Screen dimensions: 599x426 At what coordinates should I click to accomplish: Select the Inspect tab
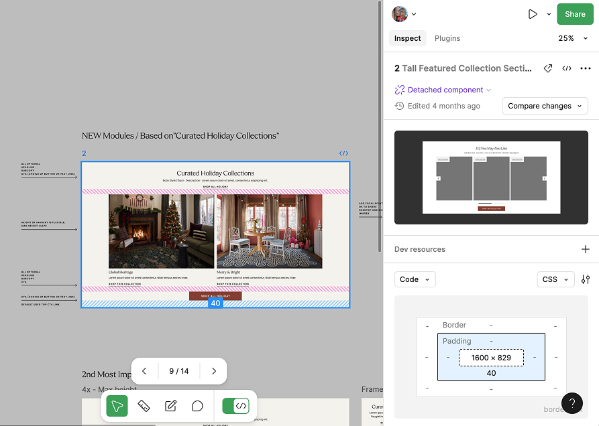407,38
